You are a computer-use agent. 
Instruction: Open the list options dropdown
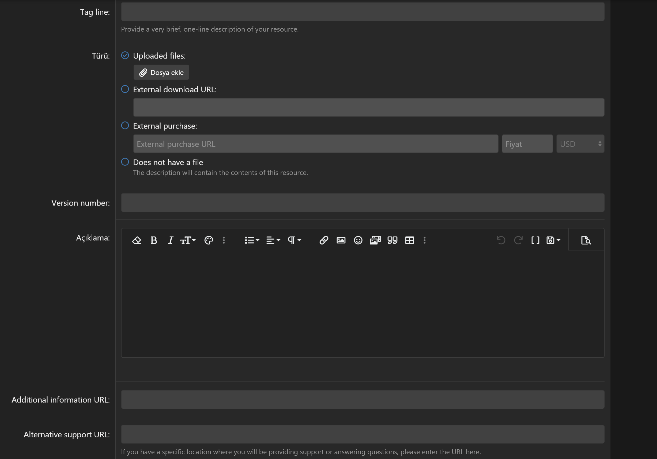pyautogui.click(x=252, y=240)
